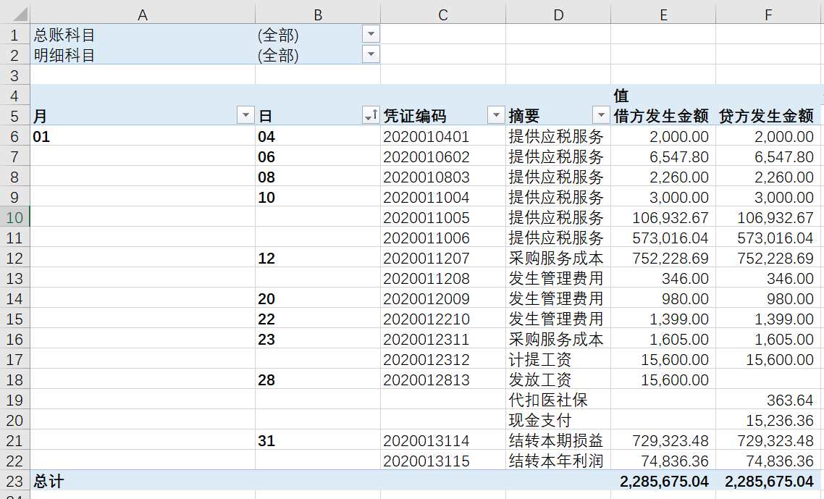Select column A header
The image size is (824, 499).
click(x=143, y=14)
